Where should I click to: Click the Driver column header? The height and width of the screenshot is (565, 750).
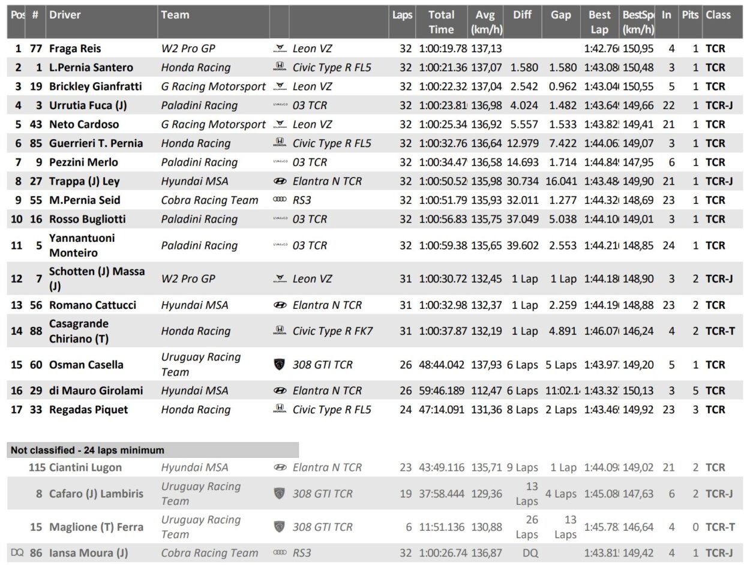click(65, 15)
